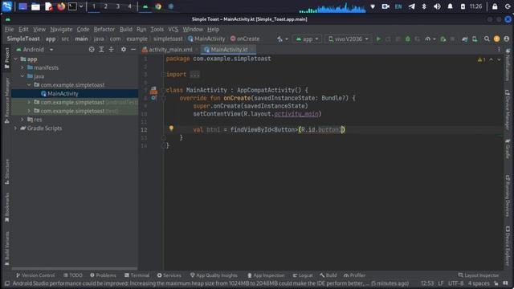Open the Profile app icon in the toolbar
The height and width of the screenshot is (289, 514).
click(x=428, y=39)
